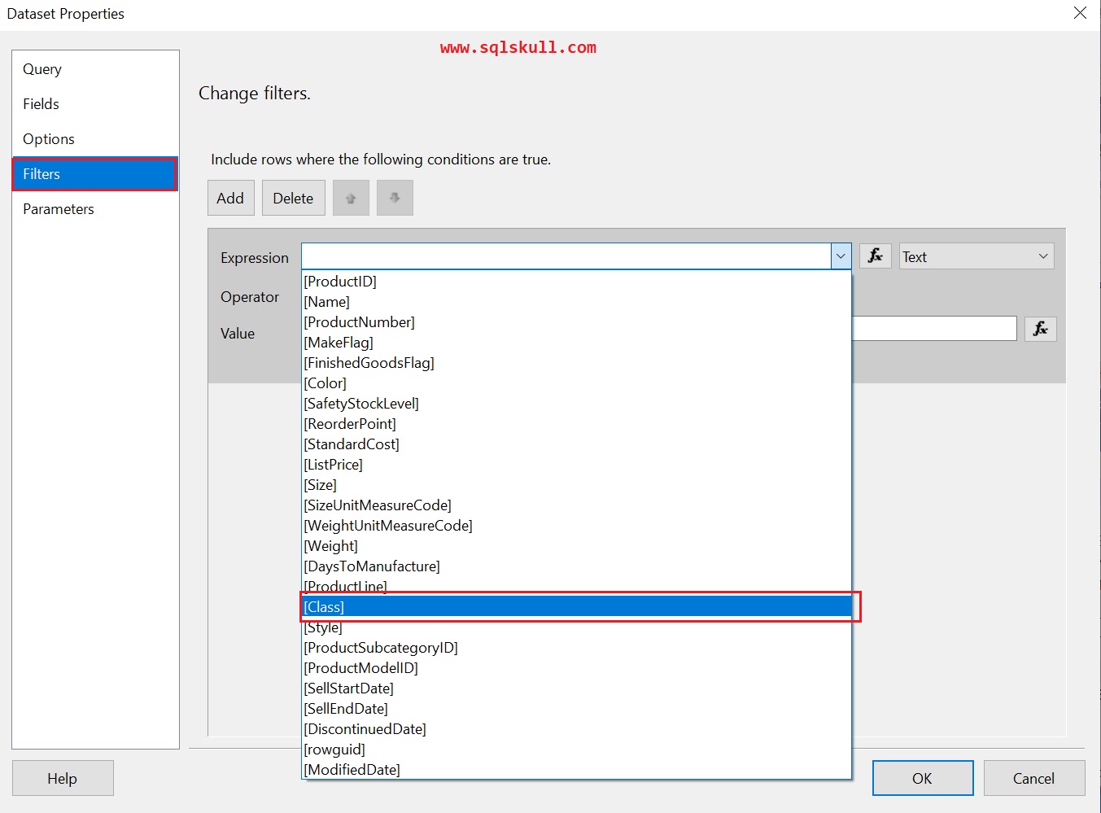Screen dimensions: 1101x813
Task: Click the Expression combo box dropdown arrow
Action: 840,256
